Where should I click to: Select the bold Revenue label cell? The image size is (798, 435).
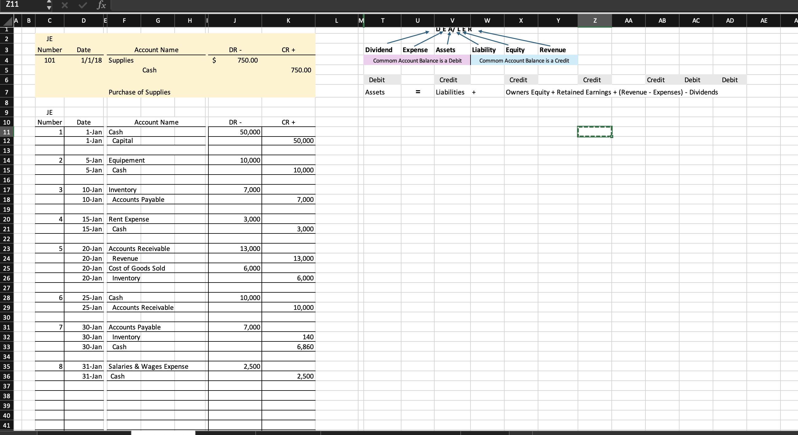click(552, 50)
